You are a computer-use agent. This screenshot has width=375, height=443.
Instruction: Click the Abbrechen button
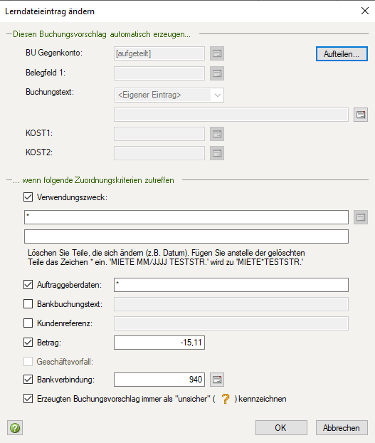point(342,428)
